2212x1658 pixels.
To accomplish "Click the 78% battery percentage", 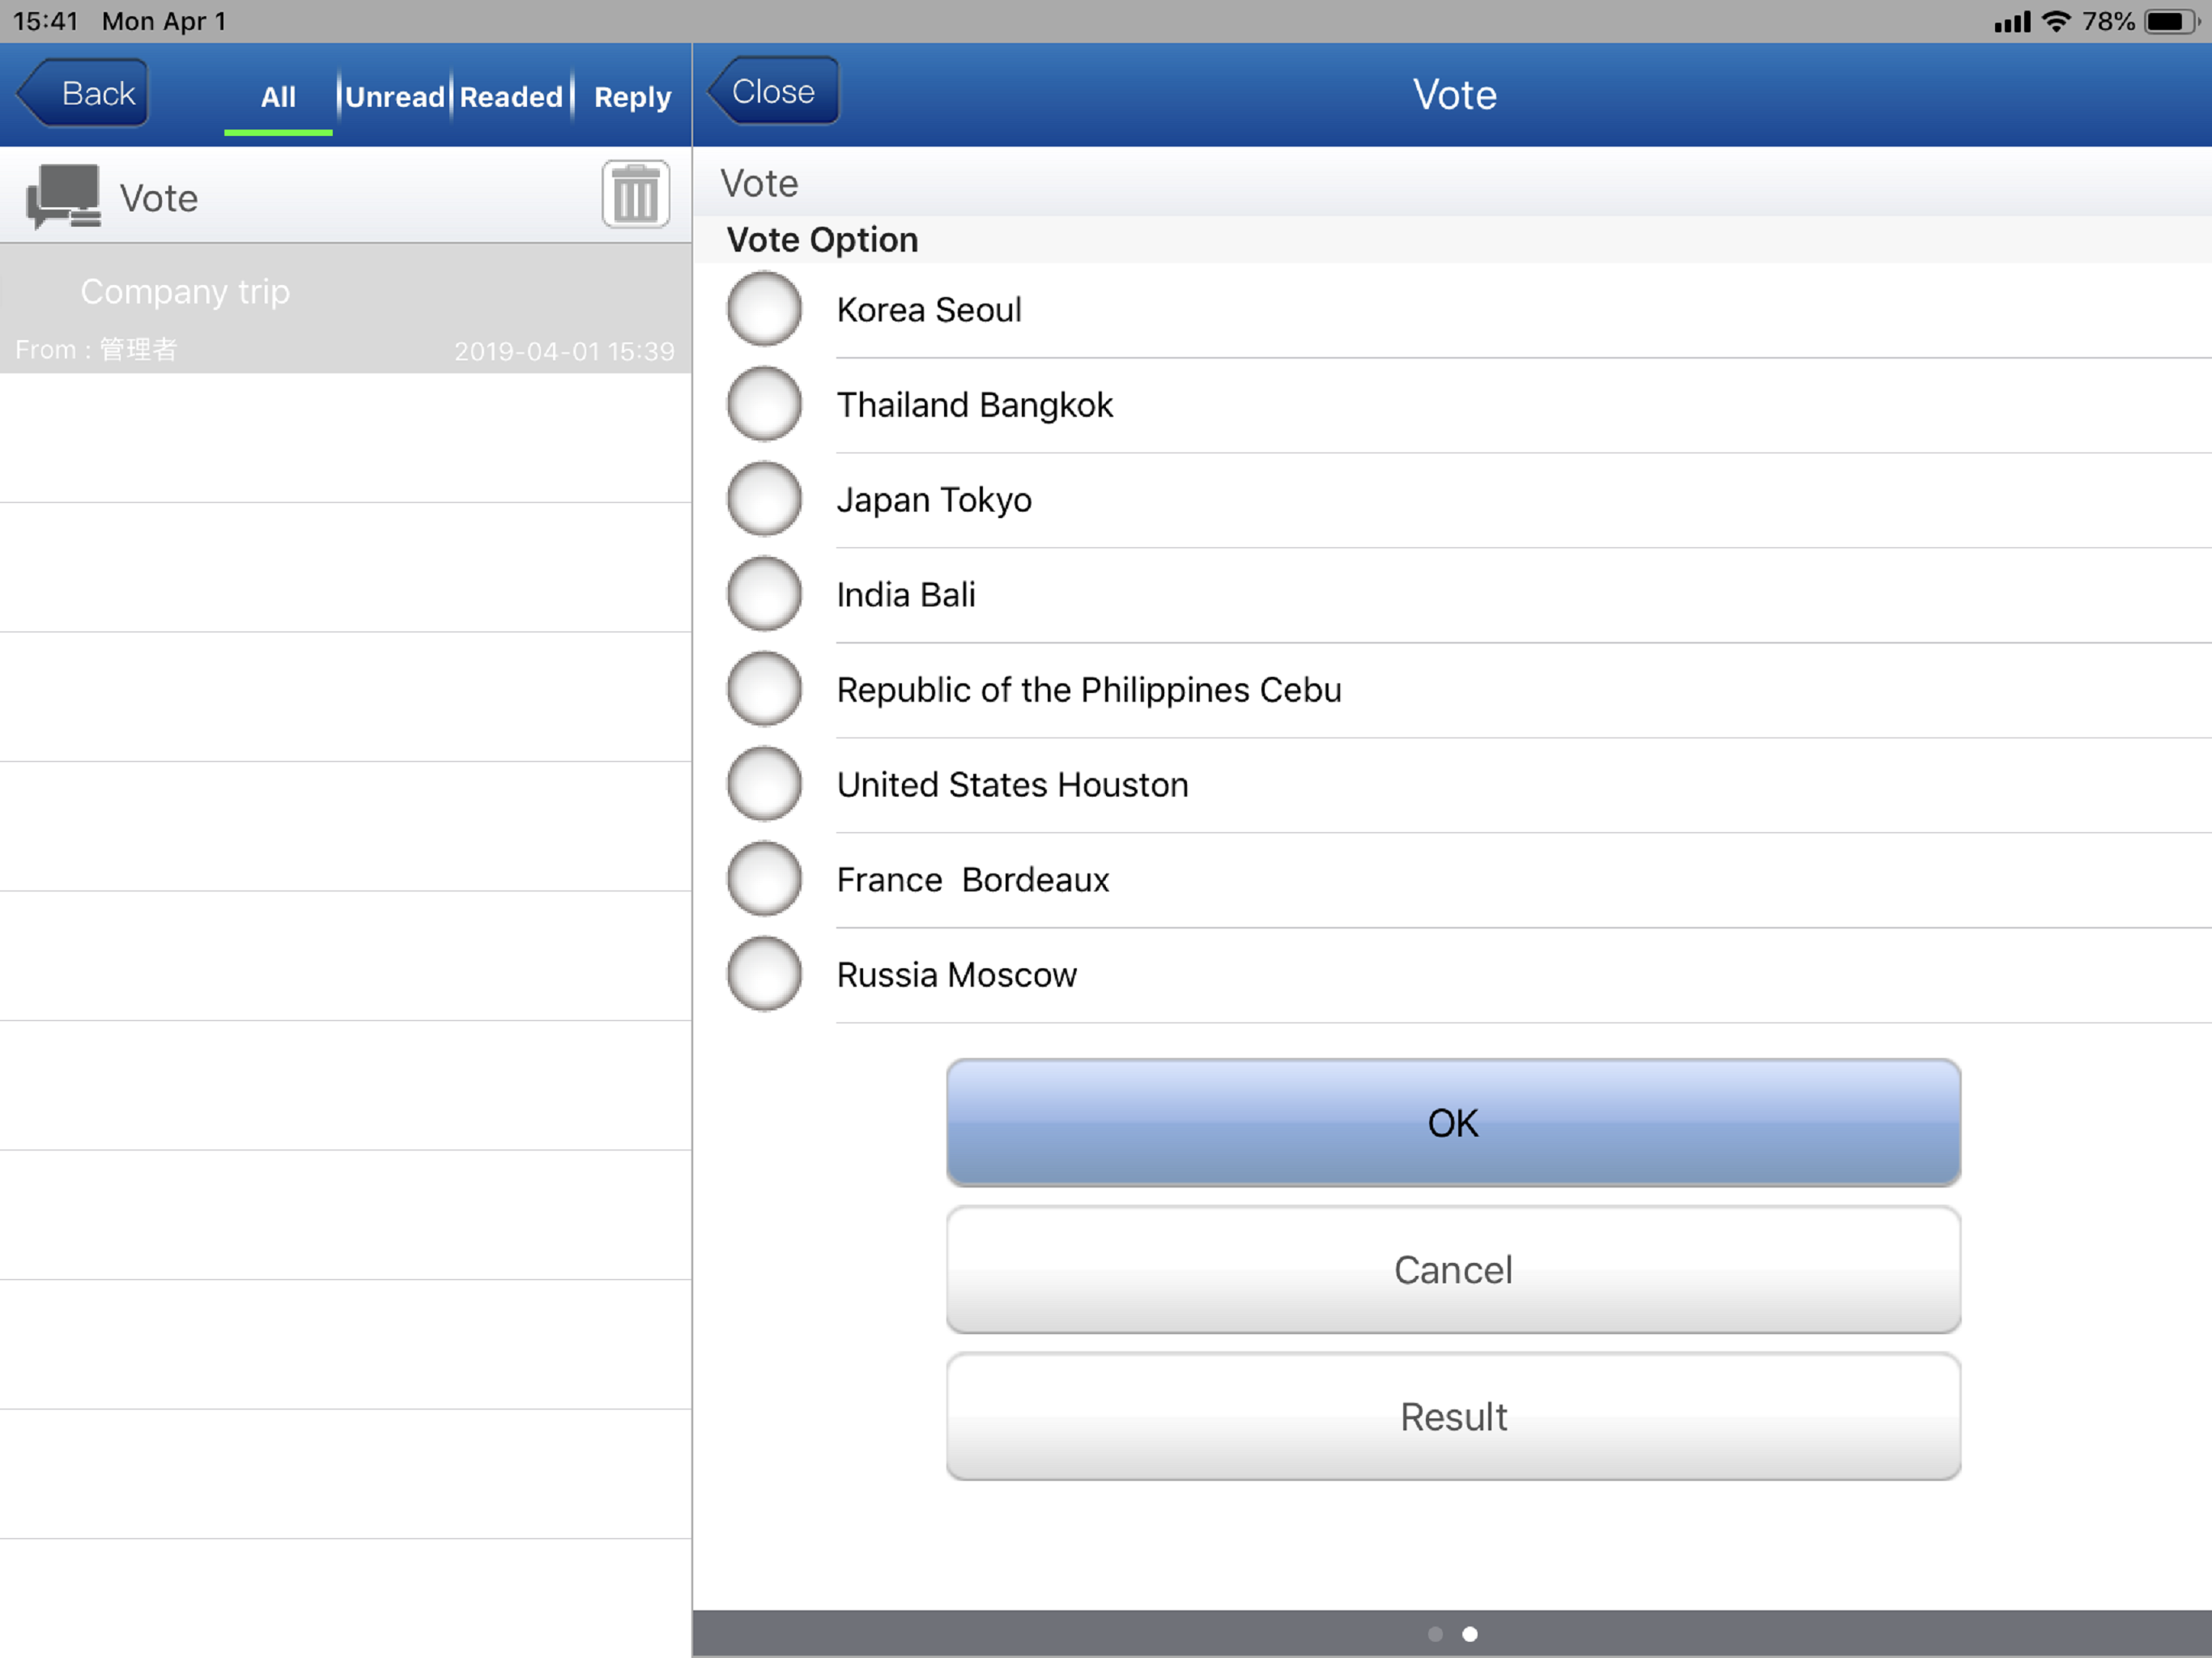I will point(2108,21).
